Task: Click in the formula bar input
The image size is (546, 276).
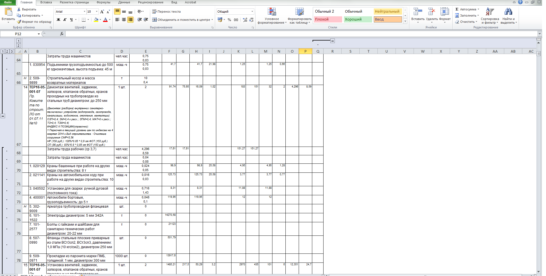Action: [301, 34]
